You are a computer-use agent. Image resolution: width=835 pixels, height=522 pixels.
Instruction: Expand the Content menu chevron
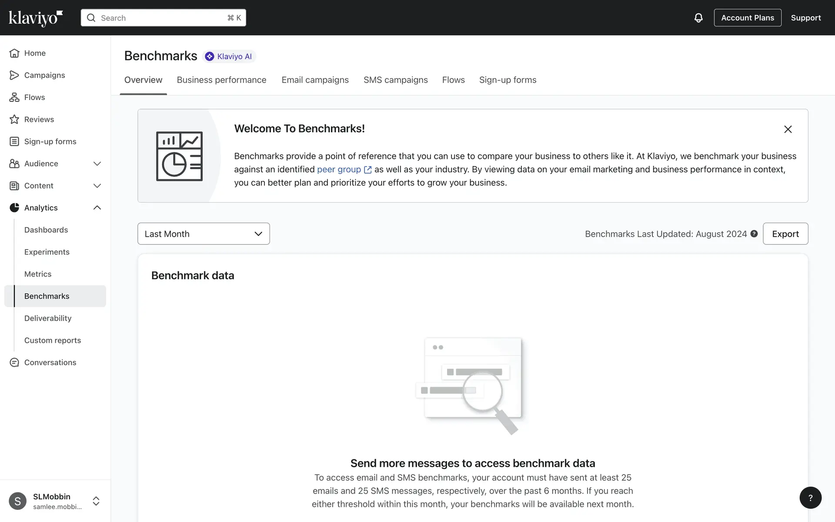(x=97, y=186)
